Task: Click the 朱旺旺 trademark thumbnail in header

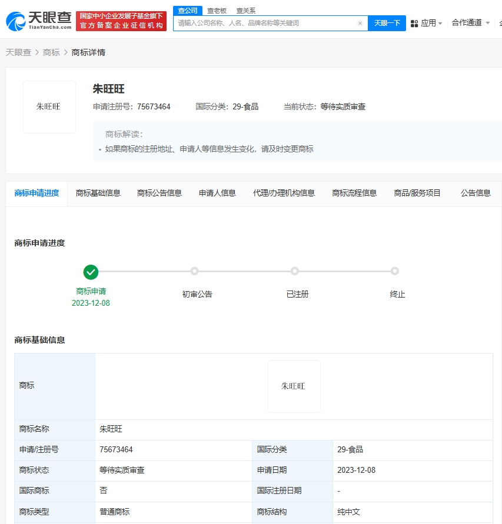Action: pos(49,106)
